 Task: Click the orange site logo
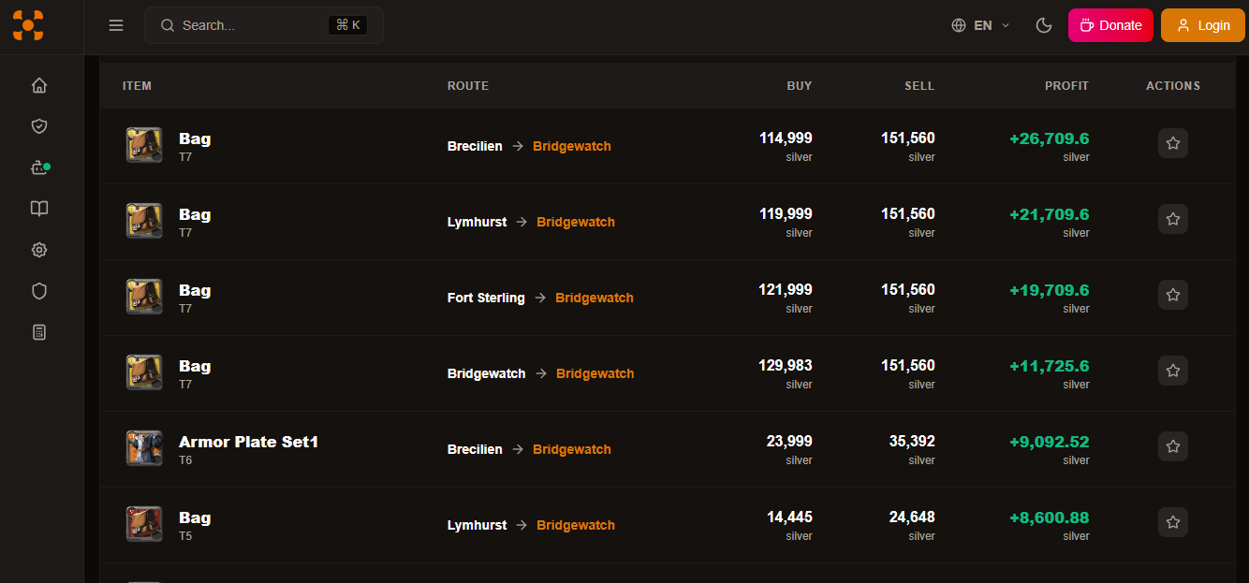(28, 25)
